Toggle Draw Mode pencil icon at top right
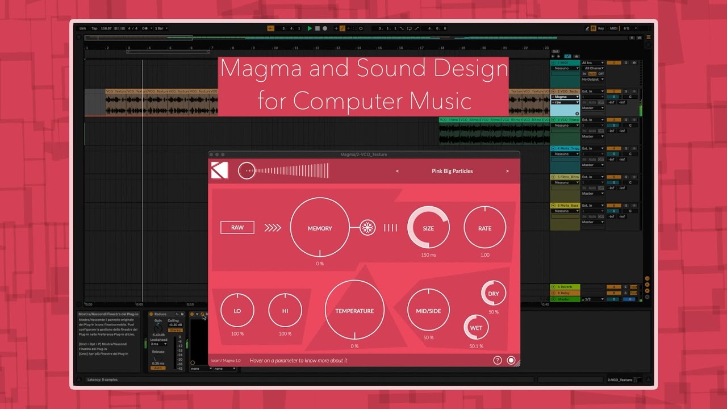The width and height of the screenshot is (727, 409). (587, 28)
